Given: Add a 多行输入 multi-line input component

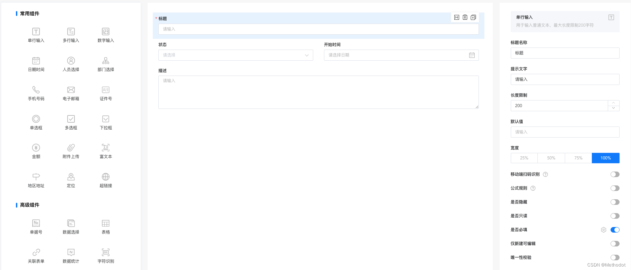Looking at the screenshot, I should (x=71, y=35).
